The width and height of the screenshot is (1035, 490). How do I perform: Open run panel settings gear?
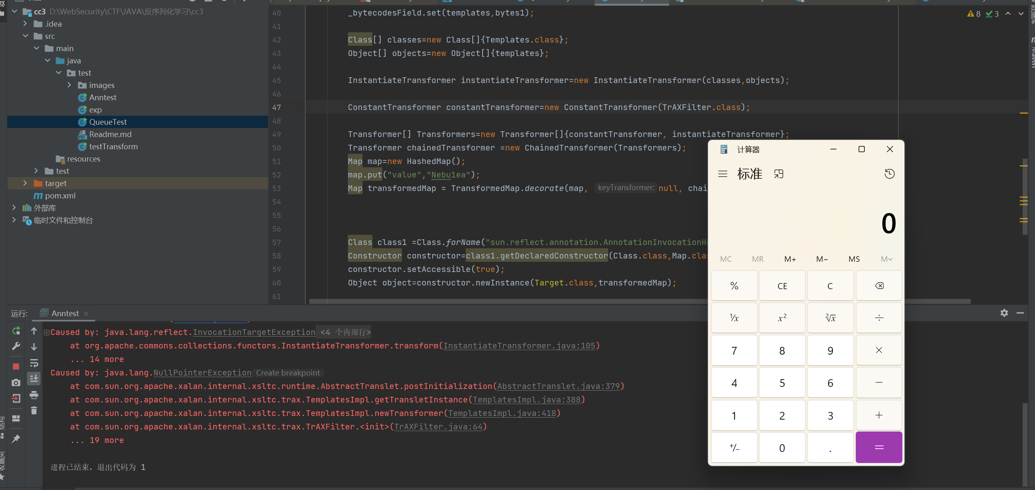click(x=1004, y=313)
